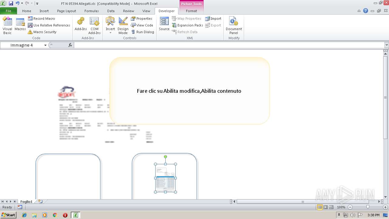Viewport: 389px width, 219px height.
Task: Click the zoom in plus button
Action: (x=385, y=207)
